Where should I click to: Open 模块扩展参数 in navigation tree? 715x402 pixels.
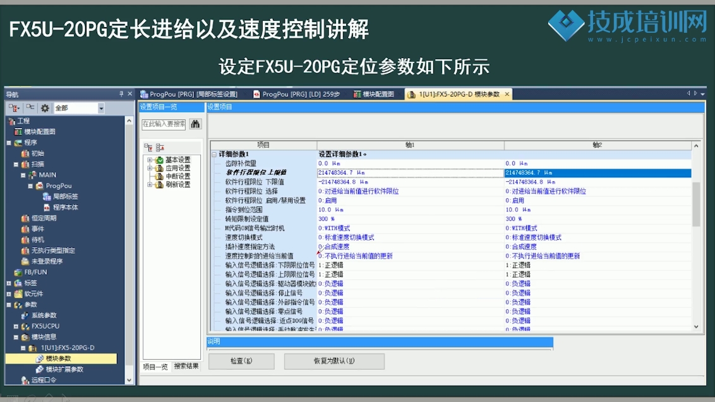[x=64, y=370]
